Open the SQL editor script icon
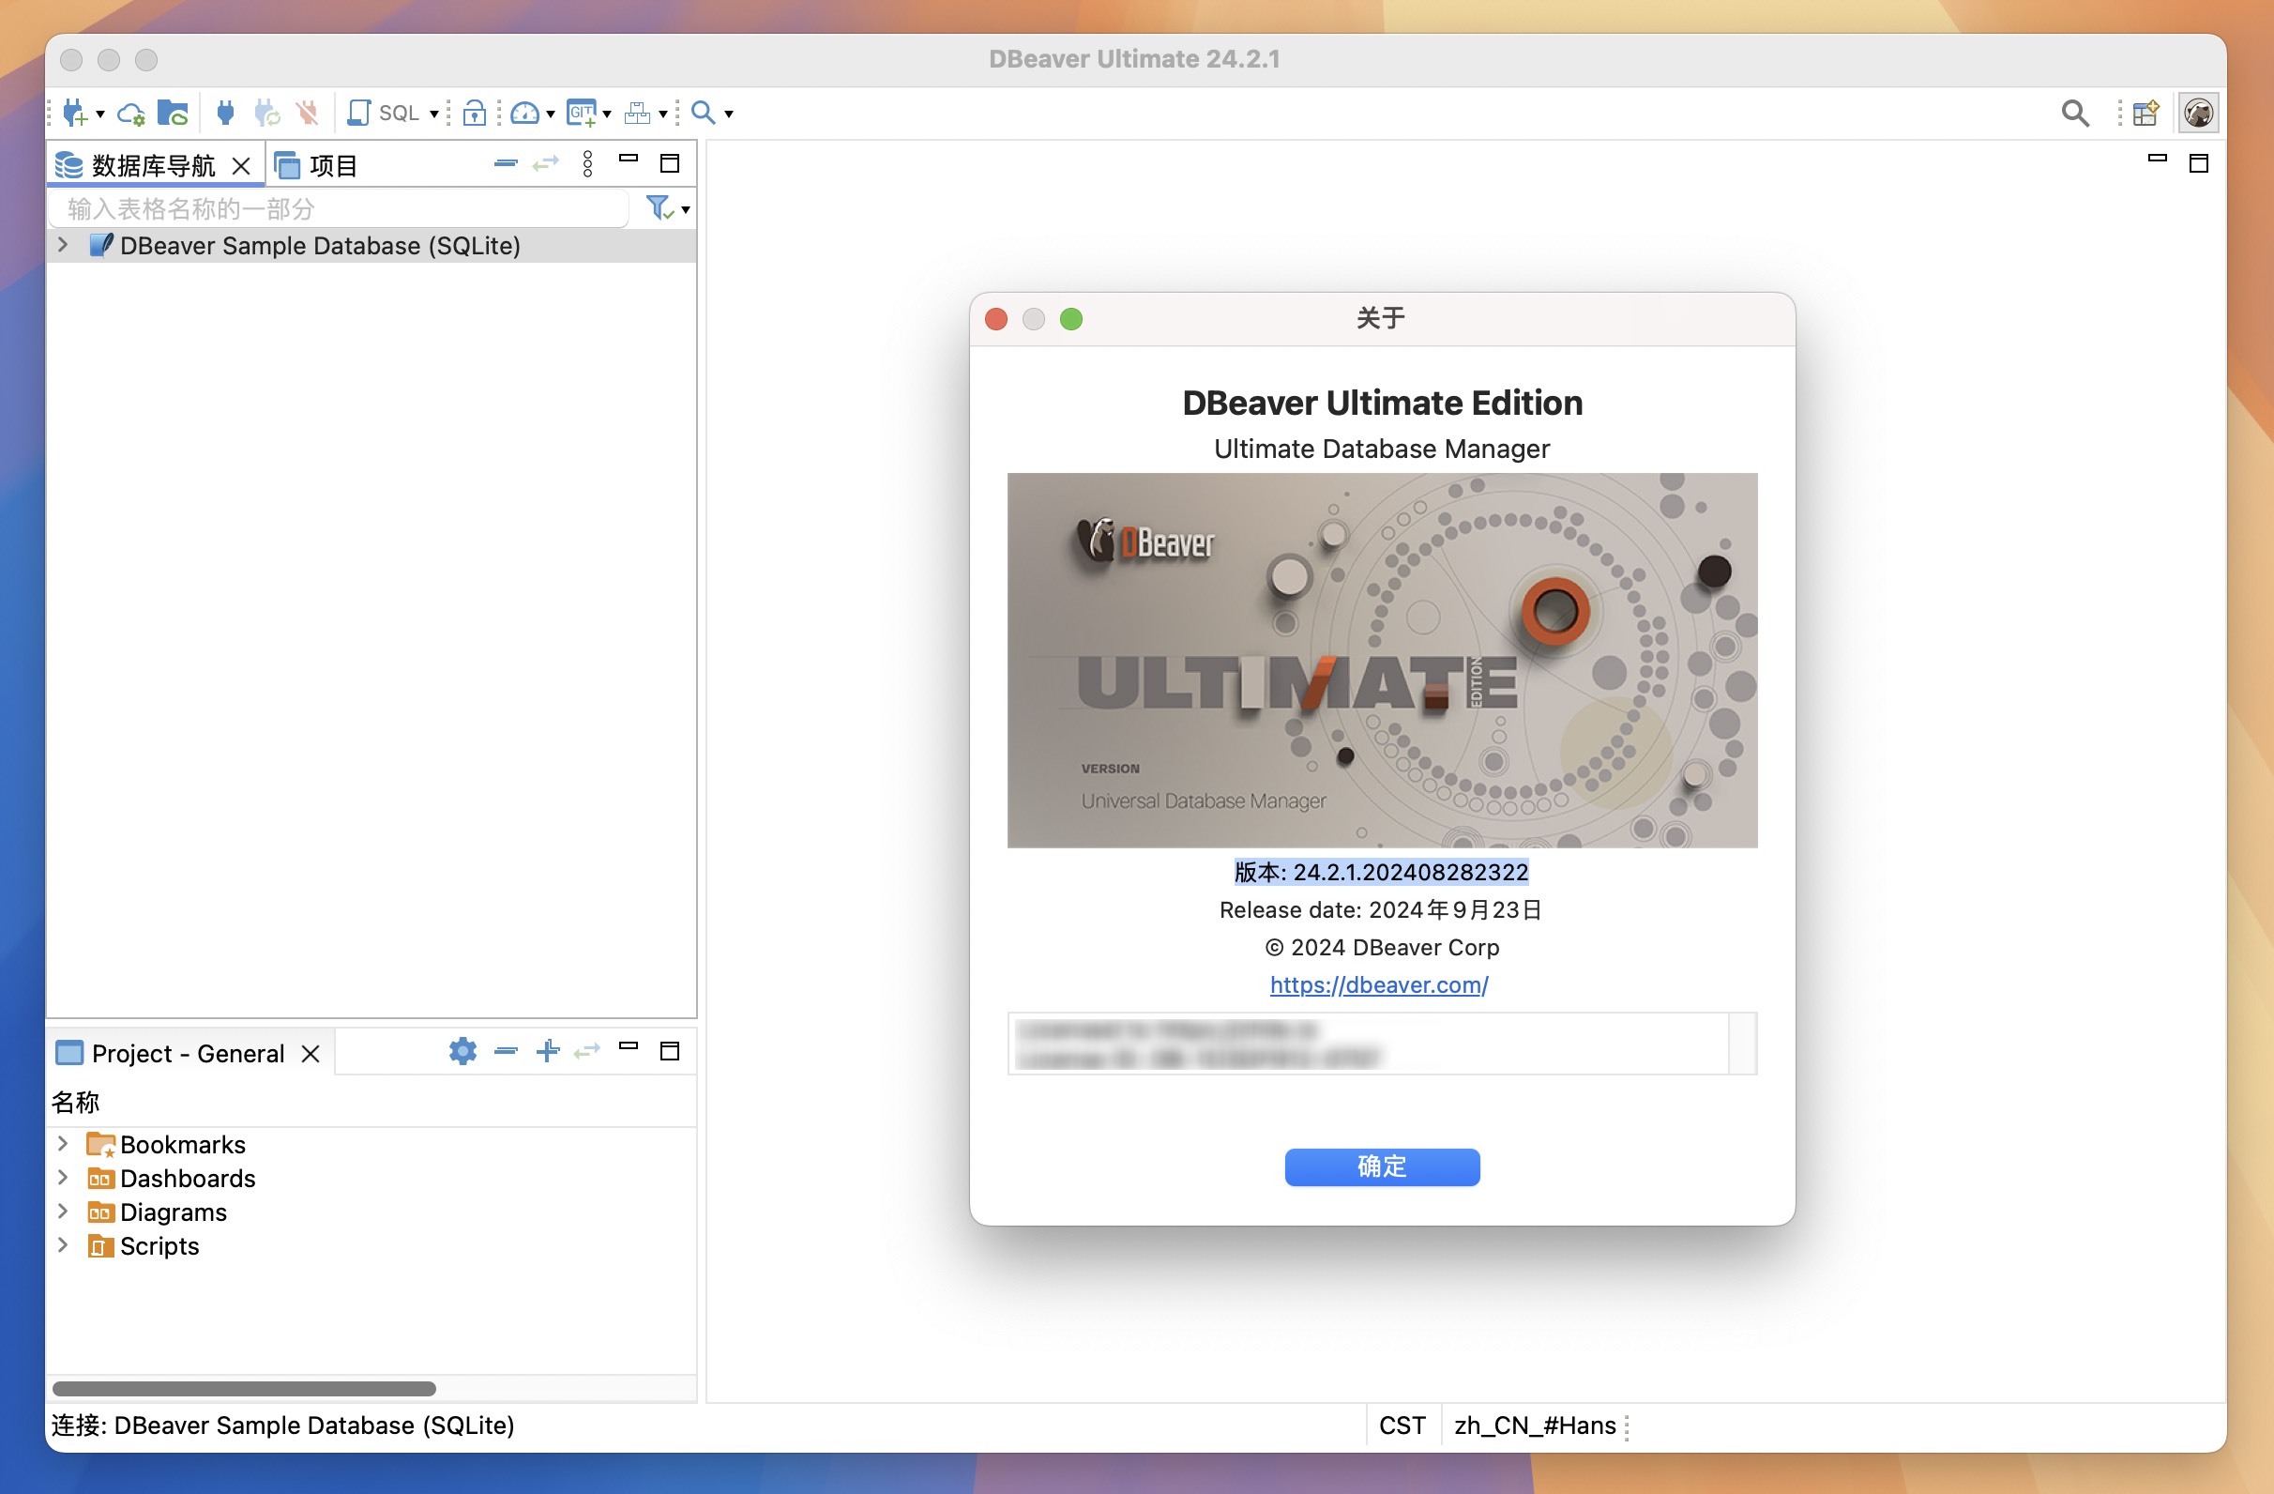 [x=359, y=113]
